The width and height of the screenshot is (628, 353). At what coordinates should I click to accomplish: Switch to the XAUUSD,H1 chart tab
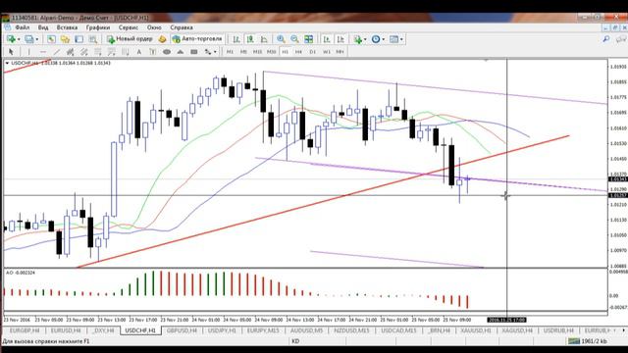pos(476,330)
